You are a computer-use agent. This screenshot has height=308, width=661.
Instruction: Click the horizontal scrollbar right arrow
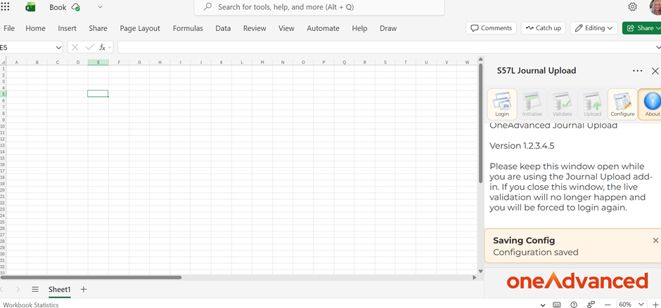[475, 277]
